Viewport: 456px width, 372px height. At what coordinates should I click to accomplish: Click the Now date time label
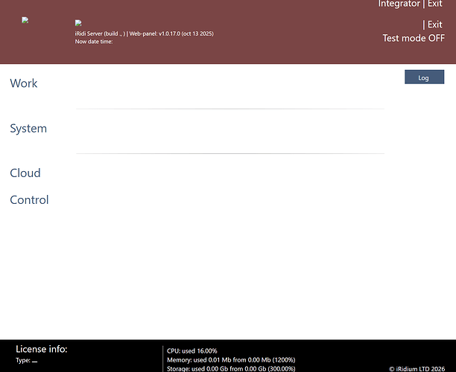click(93, 42)
